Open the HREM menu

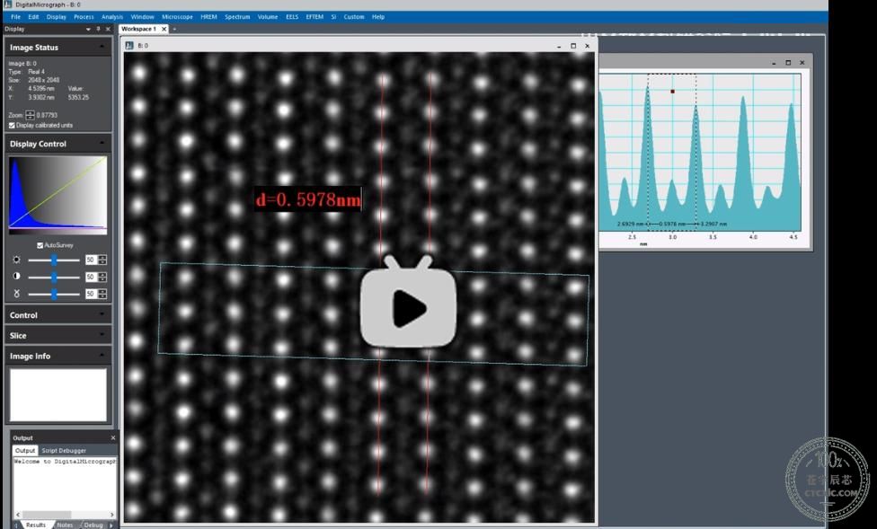[x=208, y=17]
